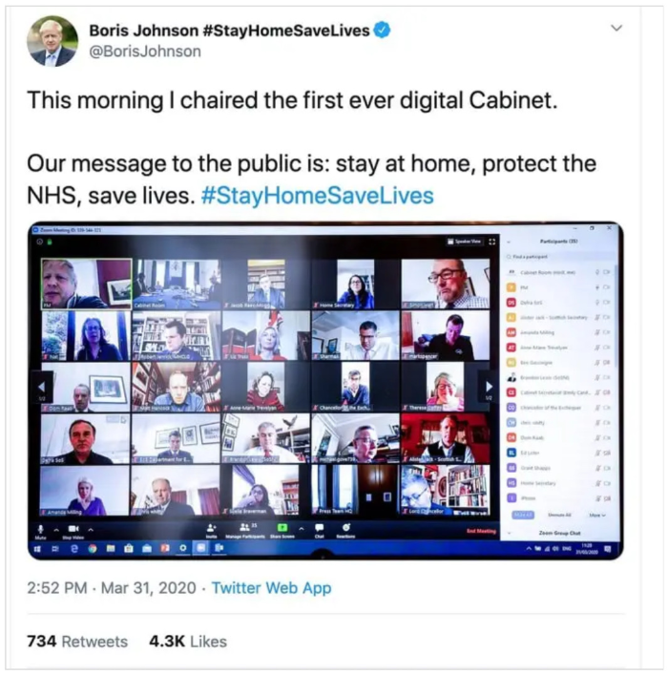Image resolution: width=668 pixels, height=675 pixels.
Task: Open the More dropdown in participants panel
Action: click(597, 515)
